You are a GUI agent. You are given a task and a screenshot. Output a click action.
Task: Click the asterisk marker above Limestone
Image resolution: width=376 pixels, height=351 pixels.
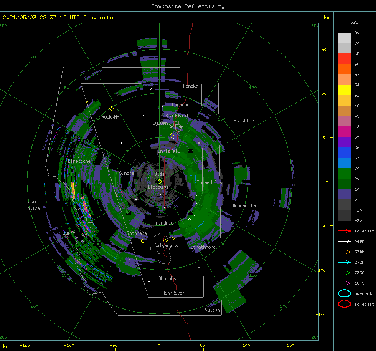(x=79, y=157)
